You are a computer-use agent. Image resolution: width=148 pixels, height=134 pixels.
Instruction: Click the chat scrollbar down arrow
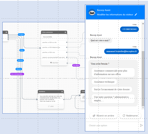(x=143, y=108)
